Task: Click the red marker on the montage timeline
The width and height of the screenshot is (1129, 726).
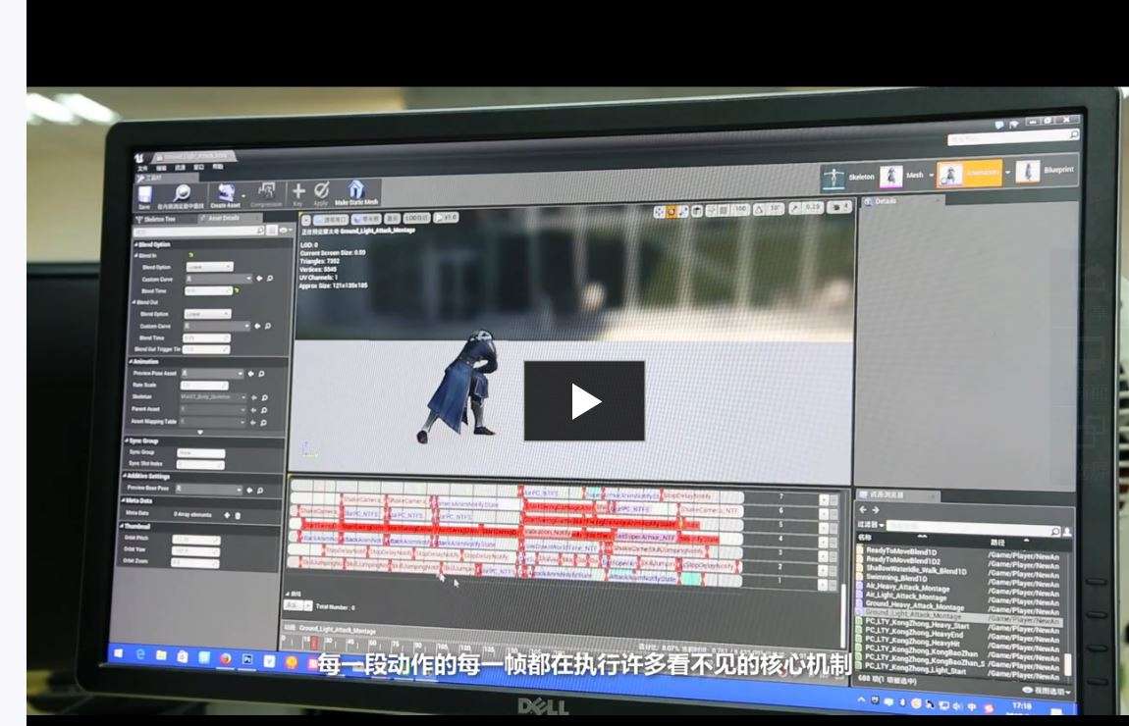Action: click(314, 643)
